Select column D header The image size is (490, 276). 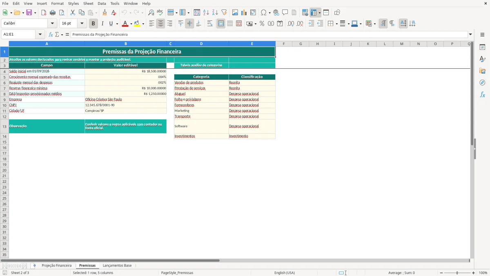click(201, 44)
